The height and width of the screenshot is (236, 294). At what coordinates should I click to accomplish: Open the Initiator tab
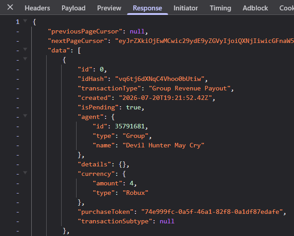tap(186, 8)
